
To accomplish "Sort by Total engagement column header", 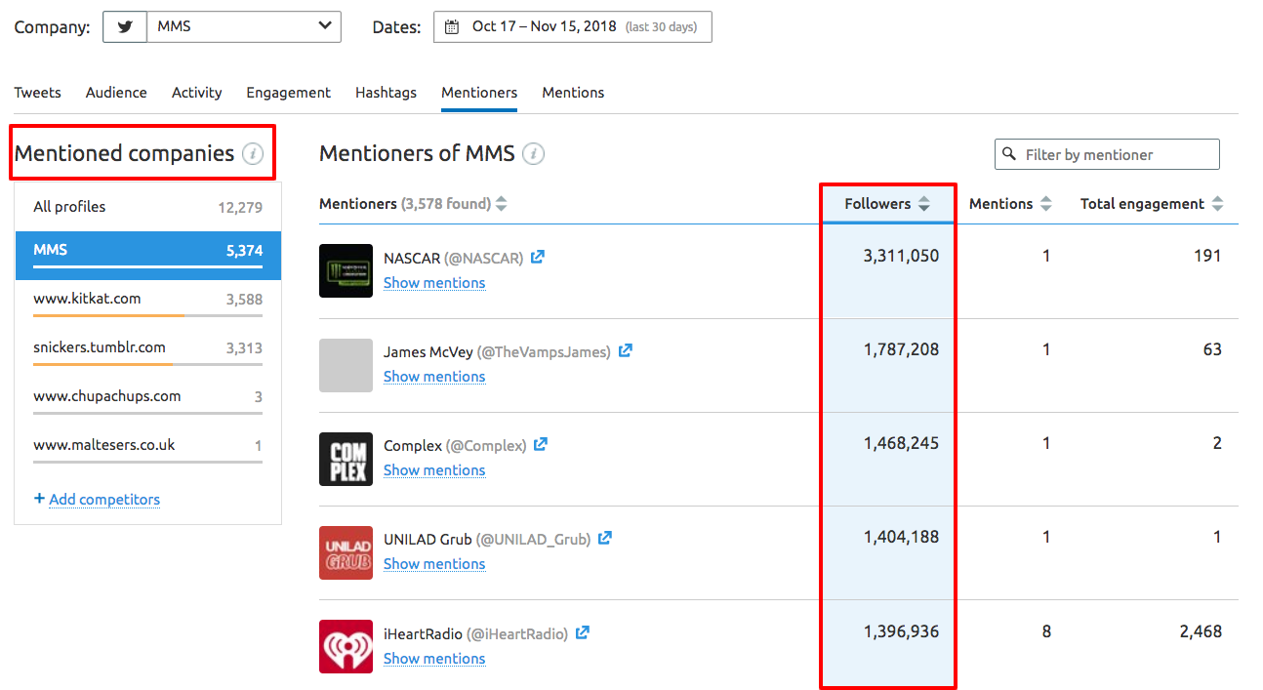I will point(1152,204).
